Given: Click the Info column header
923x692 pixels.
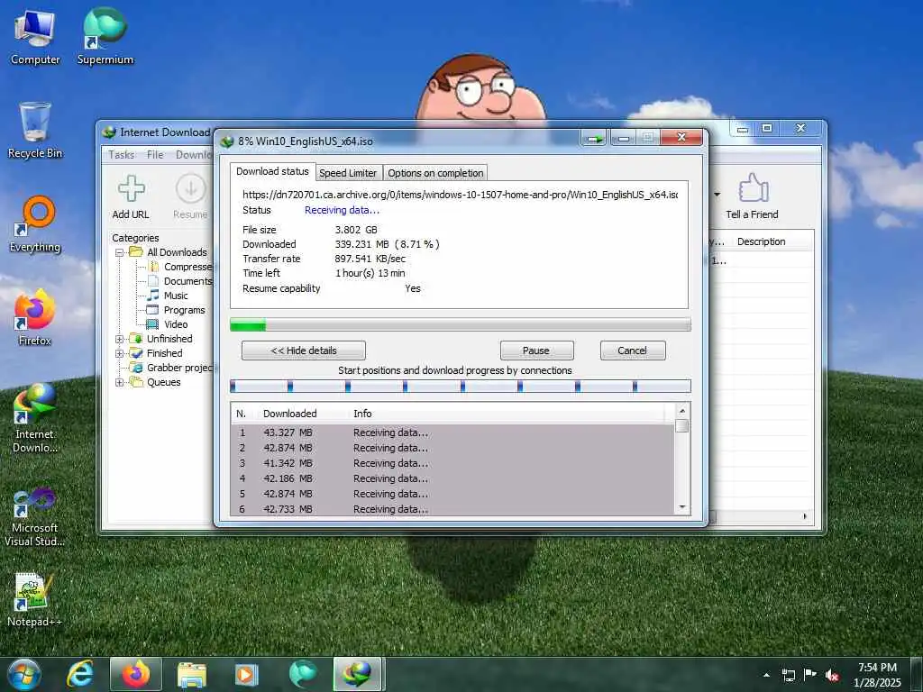Looking at the screenshot, I should tap(362, 414).
